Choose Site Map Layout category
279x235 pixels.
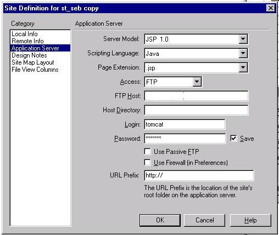pyautogui.click(x=33, y=62)
